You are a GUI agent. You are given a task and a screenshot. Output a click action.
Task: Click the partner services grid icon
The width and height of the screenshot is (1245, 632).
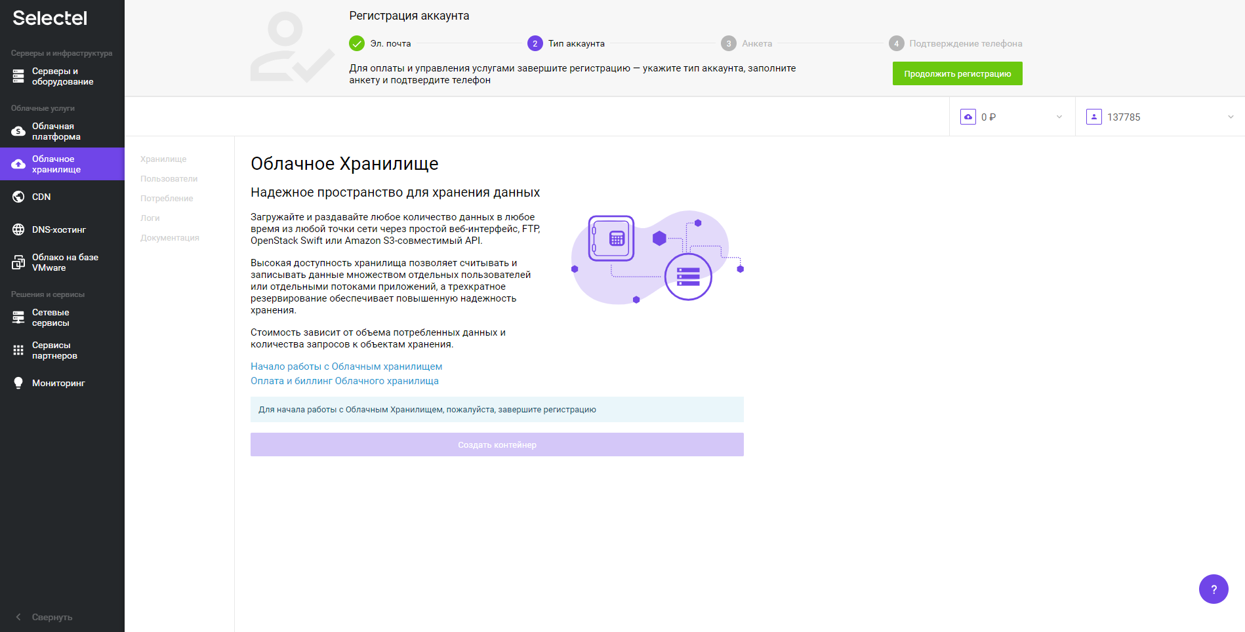click(18, 350)
